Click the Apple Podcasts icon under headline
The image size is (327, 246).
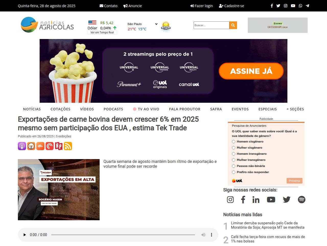pos(22,146)
